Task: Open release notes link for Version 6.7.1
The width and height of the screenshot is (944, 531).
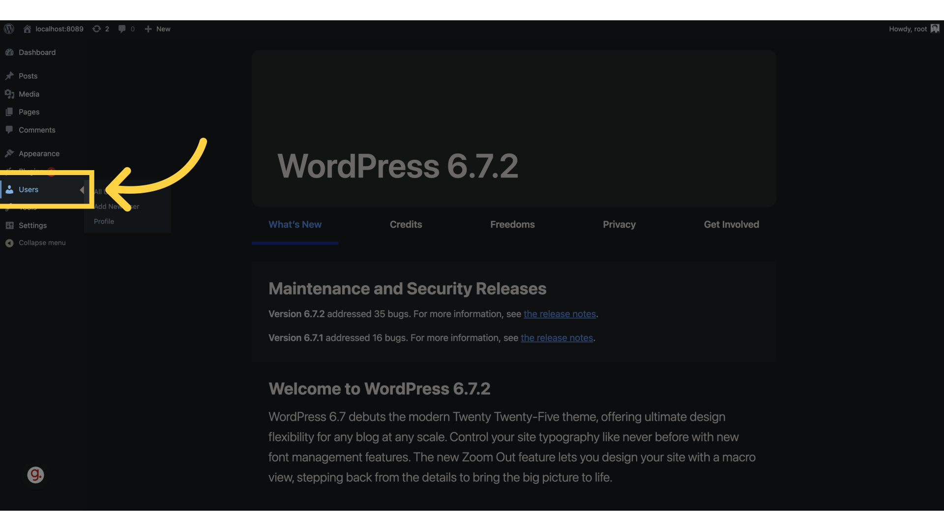Action: pyautogui.click(x=557, y=338)
